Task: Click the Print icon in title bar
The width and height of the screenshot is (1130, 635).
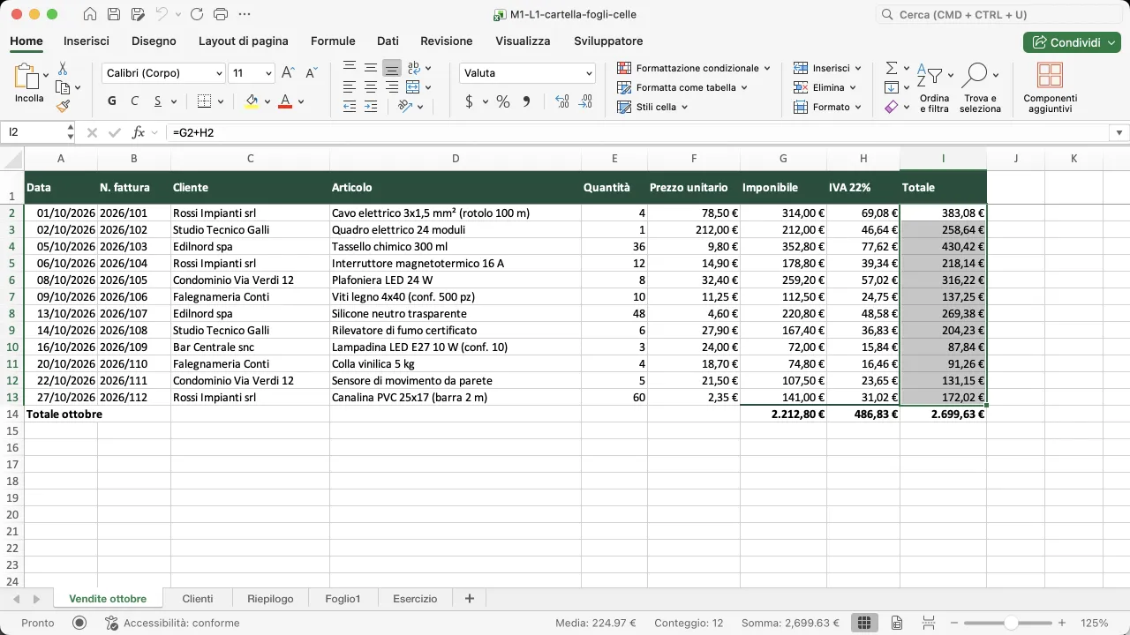Action: pyautogui.click(x=221, y=14)
